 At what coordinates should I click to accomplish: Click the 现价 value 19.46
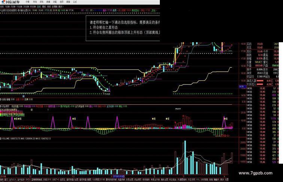[x=260, y=51]
